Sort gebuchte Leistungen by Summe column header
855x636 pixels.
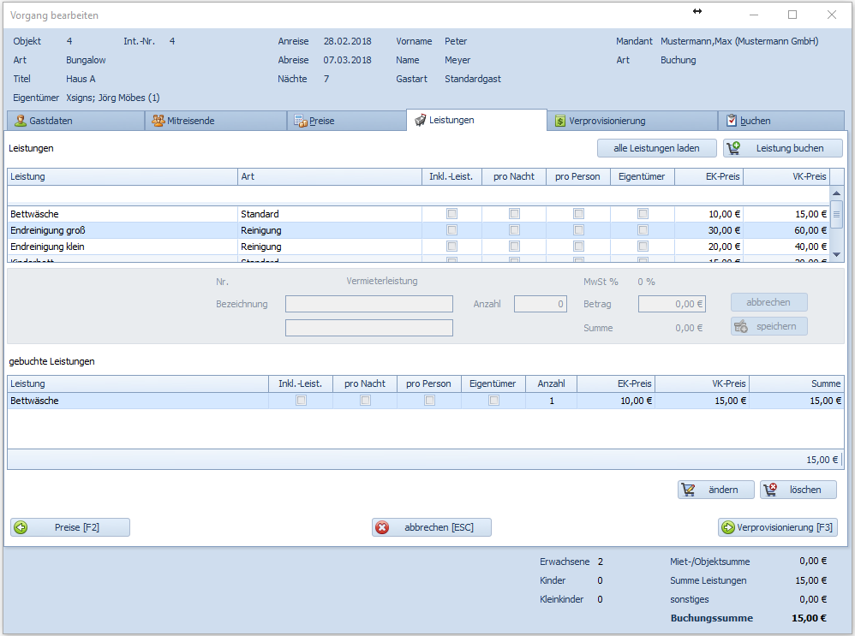click(797, 383)
